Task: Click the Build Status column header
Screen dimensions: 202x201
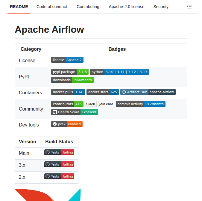Action: 59,142
